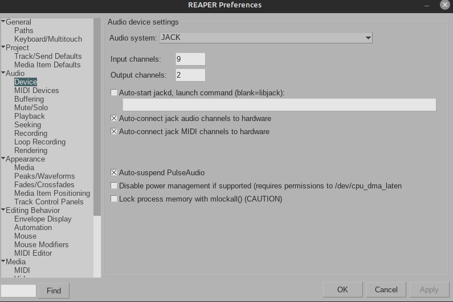This screenshot has width=453, height=302.
Task: Select the Project category label
Action: pyautogui.click(x=17, y=47)
